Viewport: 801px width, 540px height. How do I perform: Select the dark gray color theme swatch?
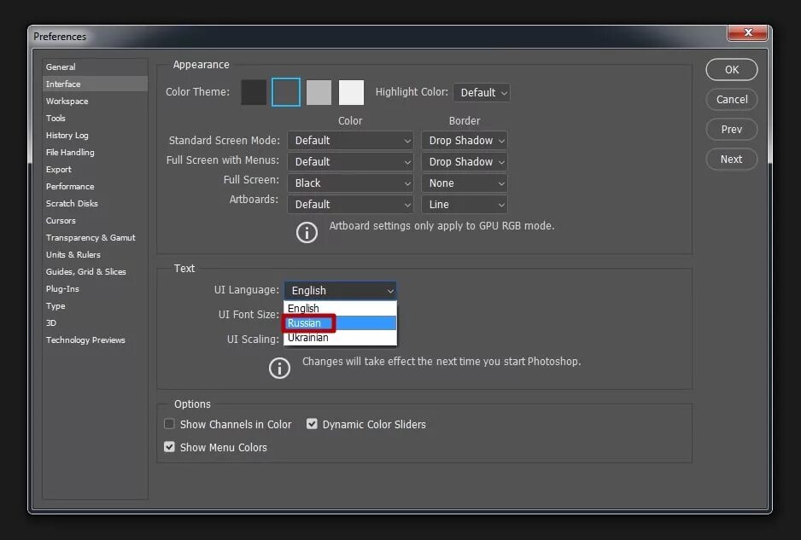click(x=286, y=92)
